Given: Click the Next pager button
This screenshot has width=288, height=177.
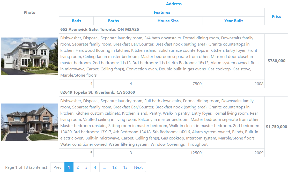Looking at the screenshot, I should tap(138, 167).
